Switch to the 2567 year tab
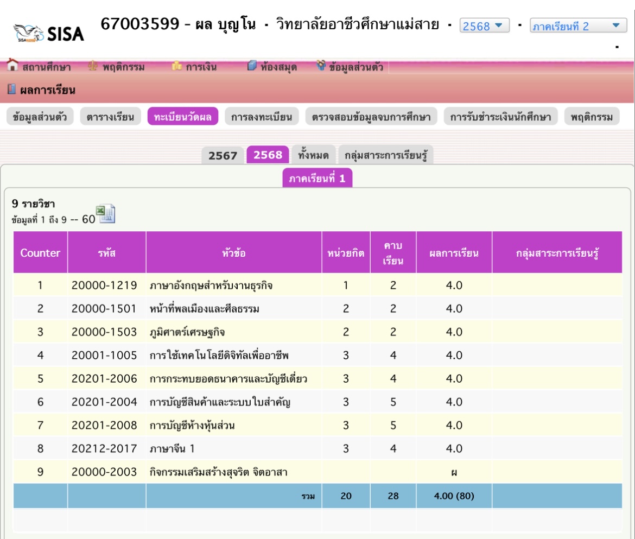This screenshot has width=635, height=539. [x=223, y=155]
